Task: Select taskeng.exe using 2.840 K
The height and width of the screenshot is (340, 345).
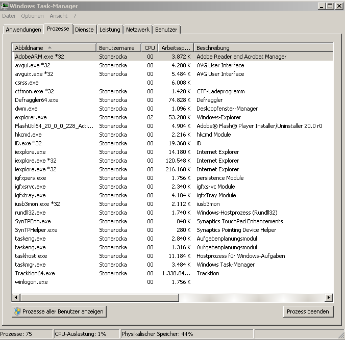Action: point(172,239)
